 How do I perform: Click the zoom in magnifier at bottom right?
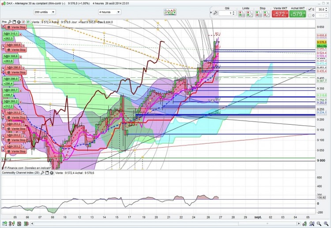click(326, 224)
